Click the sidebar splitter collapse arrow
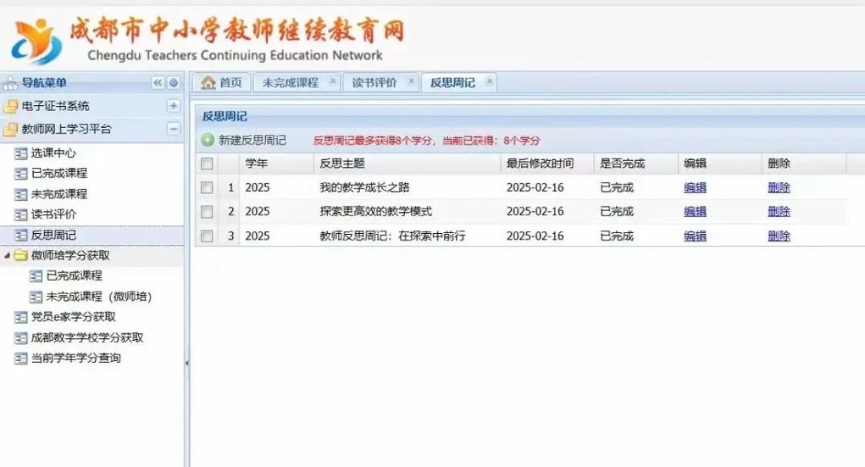 pos(186,364)
